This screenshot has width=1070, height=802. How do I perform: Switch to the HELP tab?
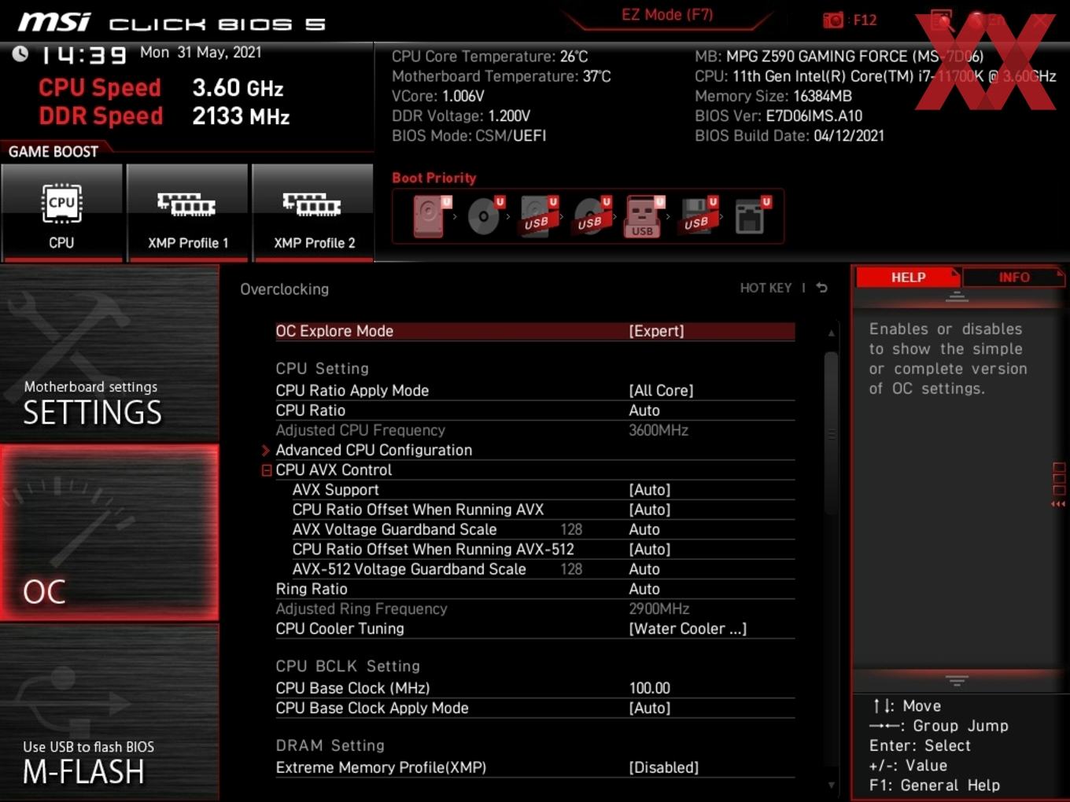pos(907,278)
